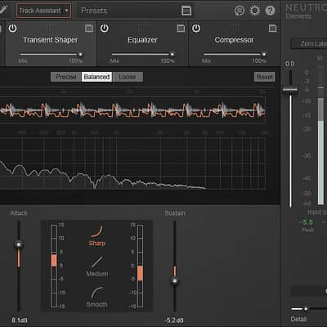Click the sustain gain meter
Image resolution: width=327 pixels, height=327 pixels.
(140, 266)
